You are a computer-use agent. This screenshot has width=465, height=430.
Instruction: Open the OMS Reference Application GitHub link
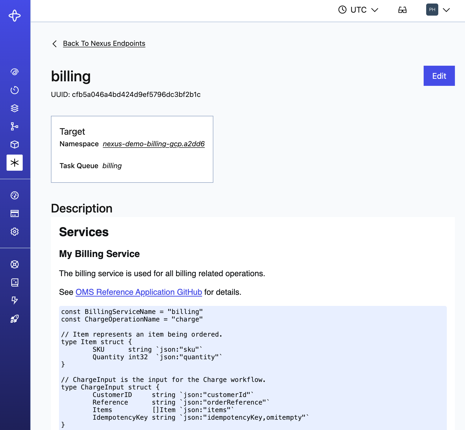(138, 292)
